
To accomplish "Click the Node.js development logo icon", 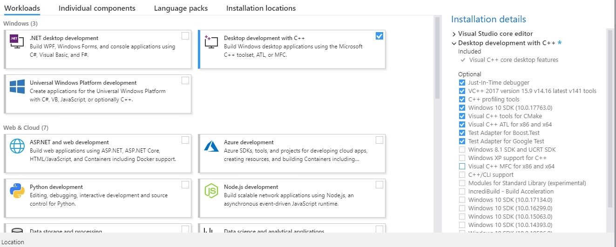I will 211,191.
